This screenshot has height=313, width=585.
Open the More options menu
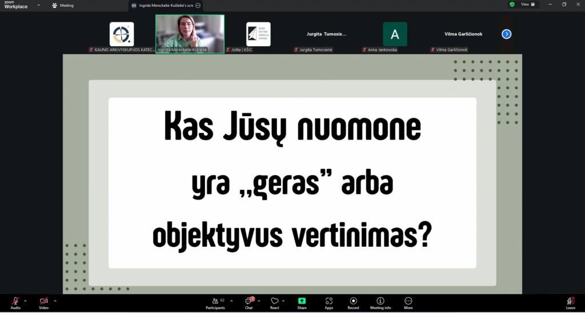pos(408,302)
